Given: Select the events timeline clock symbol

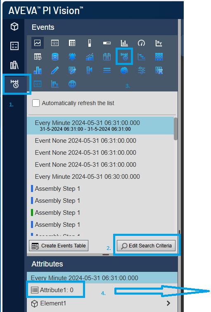Looking at the screenshot, I should 124,56.
